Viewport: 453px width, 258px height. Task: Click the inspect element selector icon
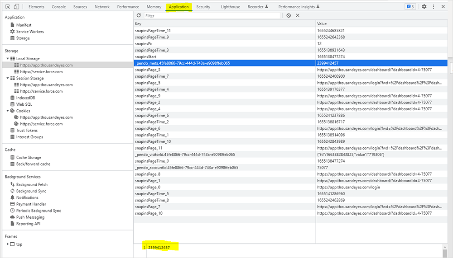pyautogui.click(x=8, y=7)
